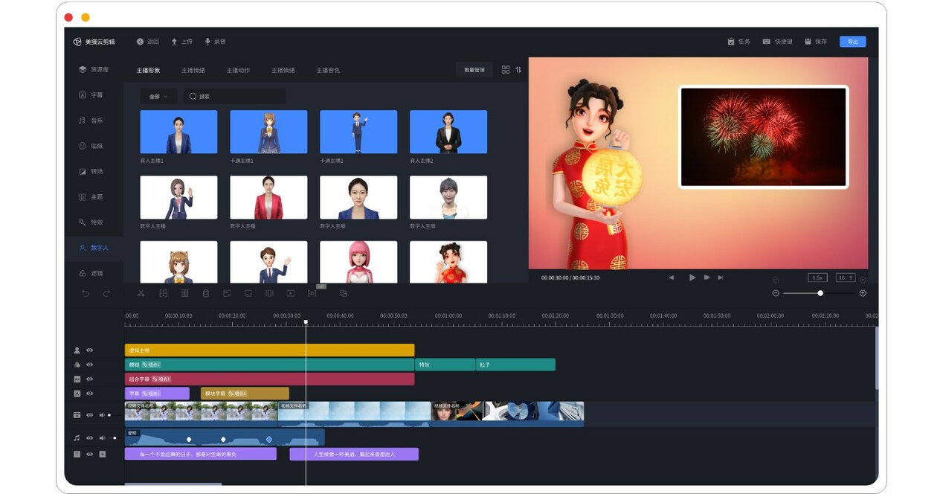Click the 录音 recording icon in top bar
943x494 pixels.
point(214,42)
